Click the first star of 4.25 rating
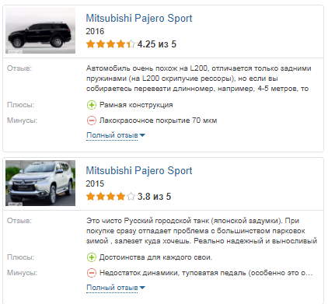 click(x=91, y=44)
